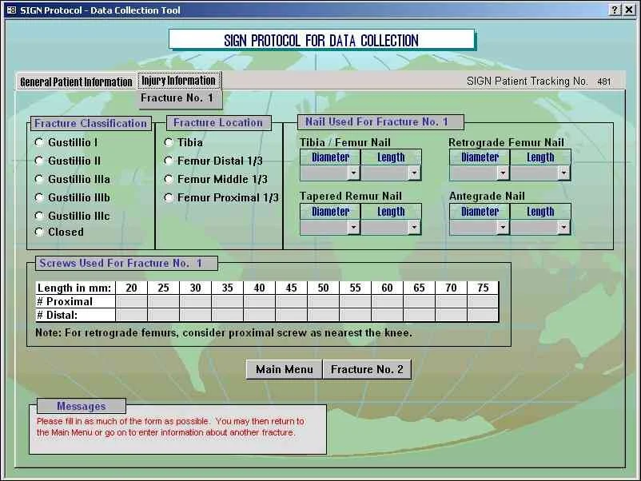641x481 pixels.
Task: Select Femur Distal 1/3 location
Action: pyautogui.click(x=169, y=161)
